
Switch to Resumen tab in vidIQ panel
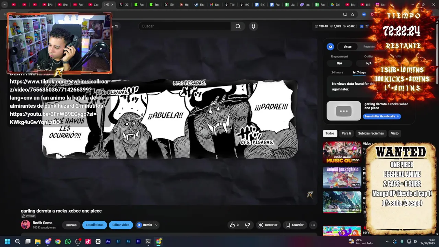click(x=369, y=47)
